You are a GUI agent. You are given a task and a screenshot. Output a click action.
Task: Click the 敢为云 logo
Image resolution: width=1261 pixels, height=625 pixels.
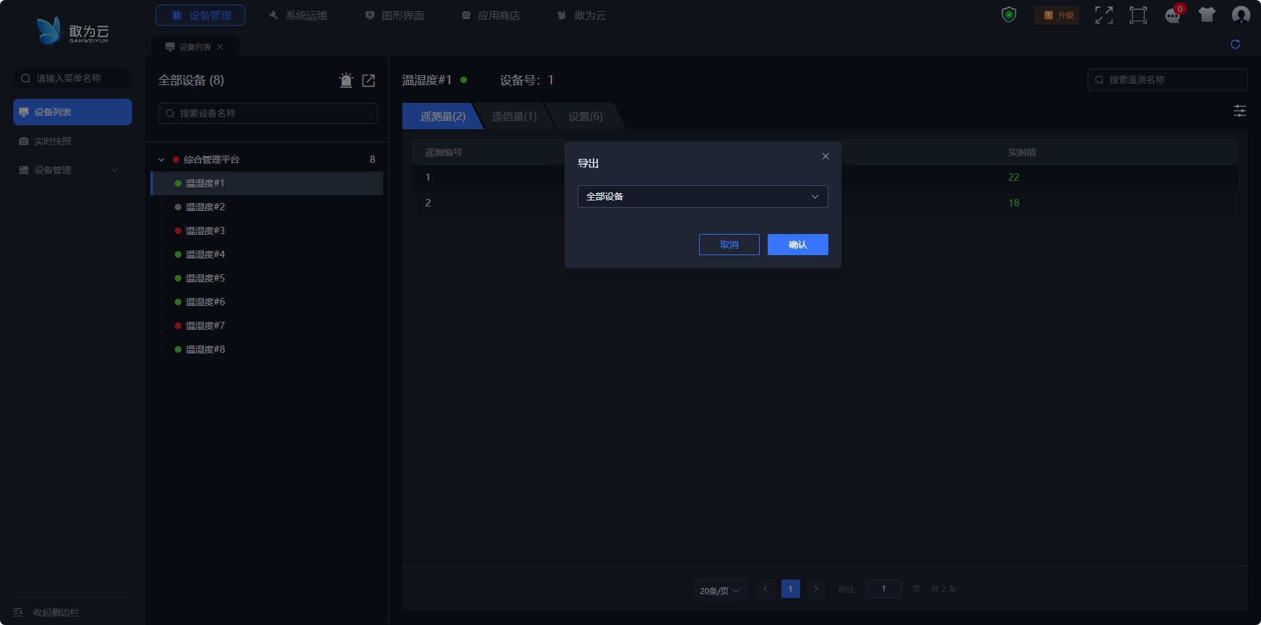tap(73, 31)
